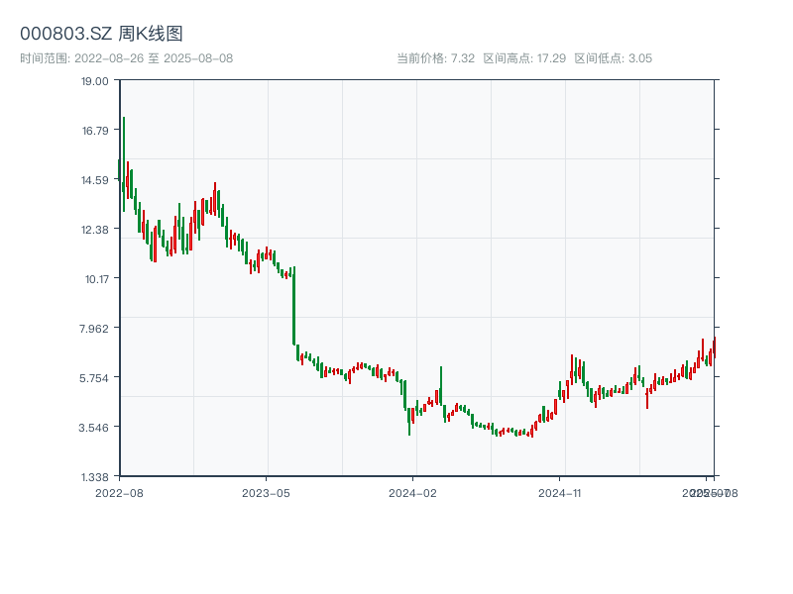This screenshot has width=793, height=594.
Task: Click the 3.546 price axis label
Action: (94, 427)
